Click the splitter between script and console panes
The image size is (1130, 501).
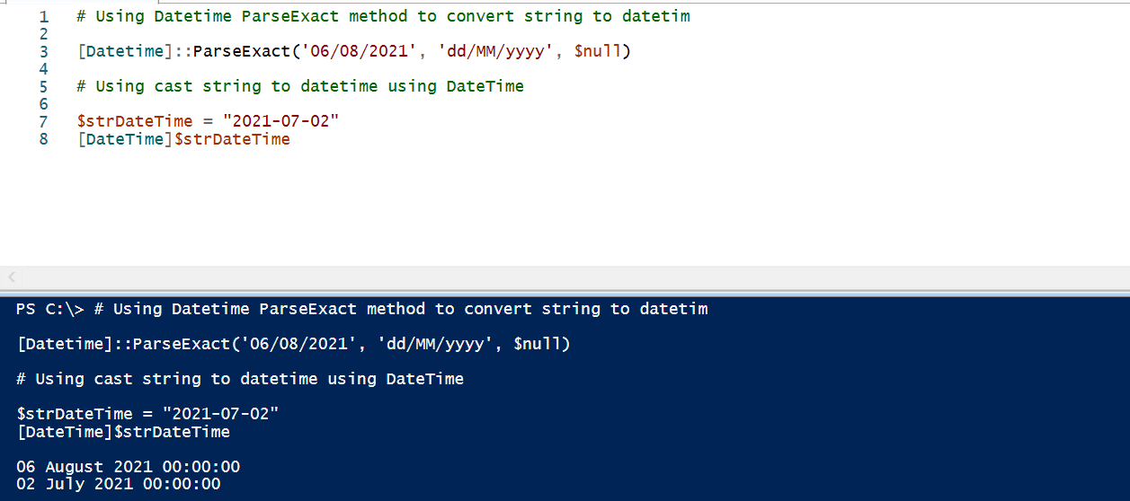pyautogui.click(x=565, y=293)
